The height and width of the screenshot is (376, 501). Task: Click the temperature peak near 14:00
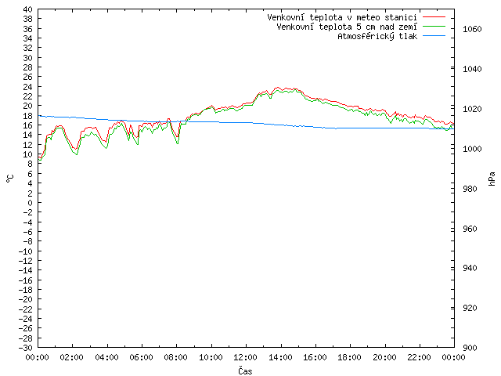pos(277,87)
